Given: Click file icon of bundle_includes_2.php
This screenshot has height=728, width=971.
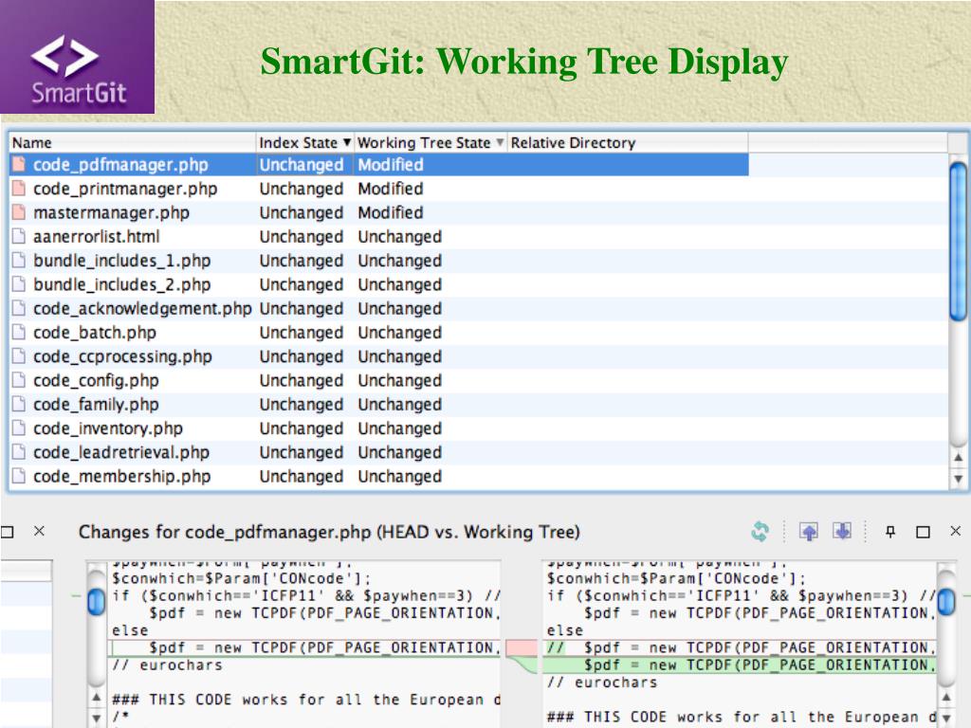Looking at the screenshot, I should pos(19,284).
